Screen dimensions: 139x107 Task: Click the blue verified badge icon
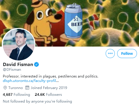click(36, 65)
